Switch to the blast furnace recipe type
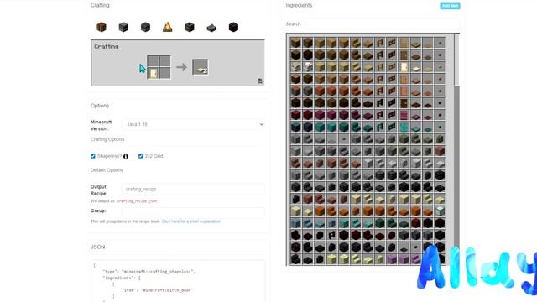 coord(145,27)
